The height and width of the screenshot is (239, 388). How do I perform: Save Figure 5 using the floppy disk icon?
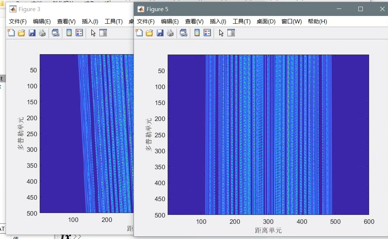160,33
